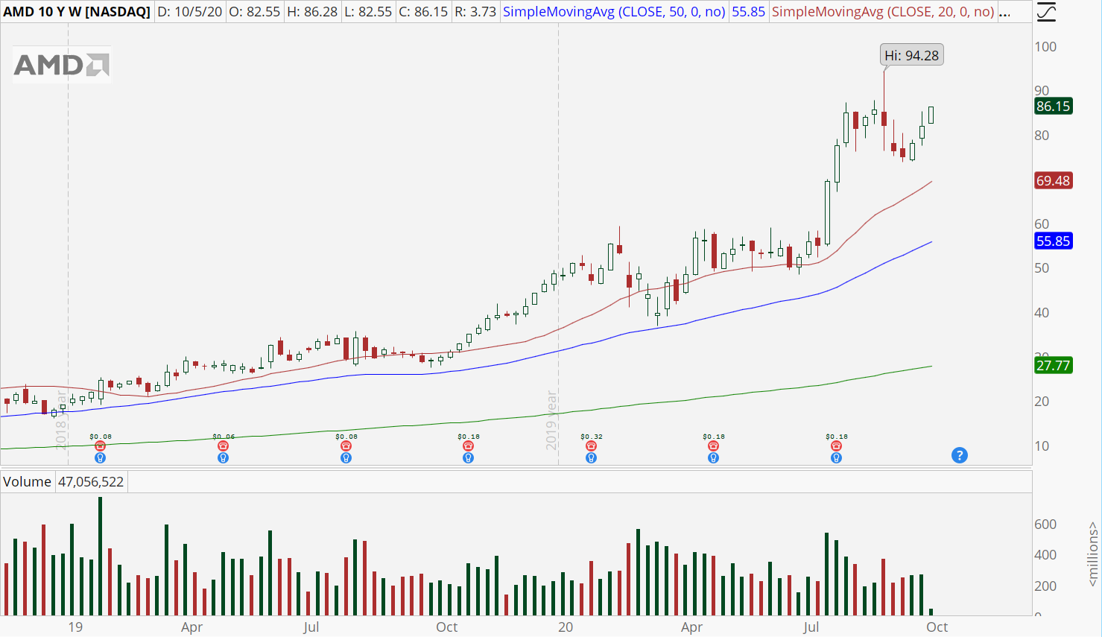Click the volume value '47,056,522'
This screenshot has height=637, width=1102.
tap(91, 482)
